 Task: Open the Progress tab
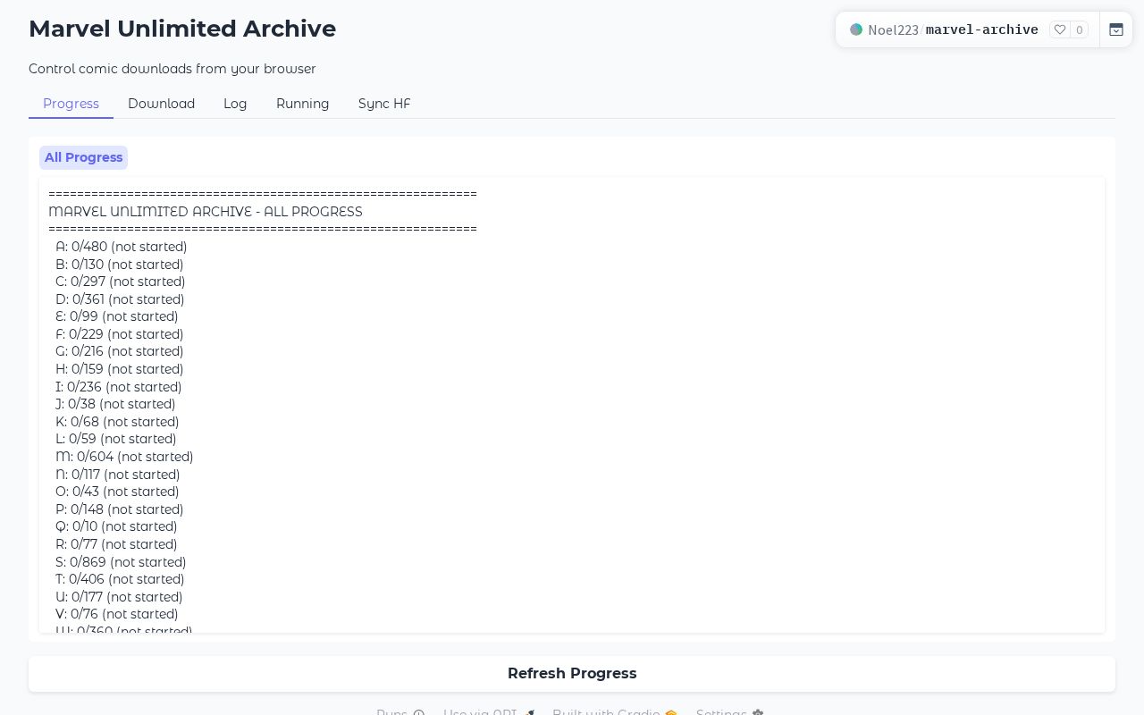point(71,104)
